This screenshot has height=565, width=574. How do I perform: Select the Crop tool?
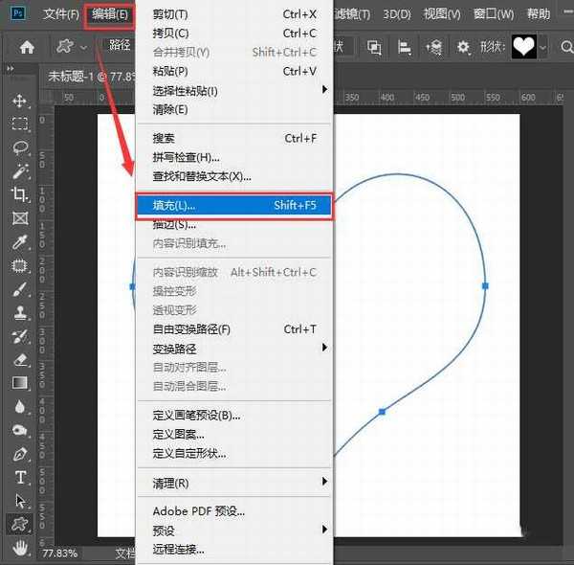click(x=19, y=194)
